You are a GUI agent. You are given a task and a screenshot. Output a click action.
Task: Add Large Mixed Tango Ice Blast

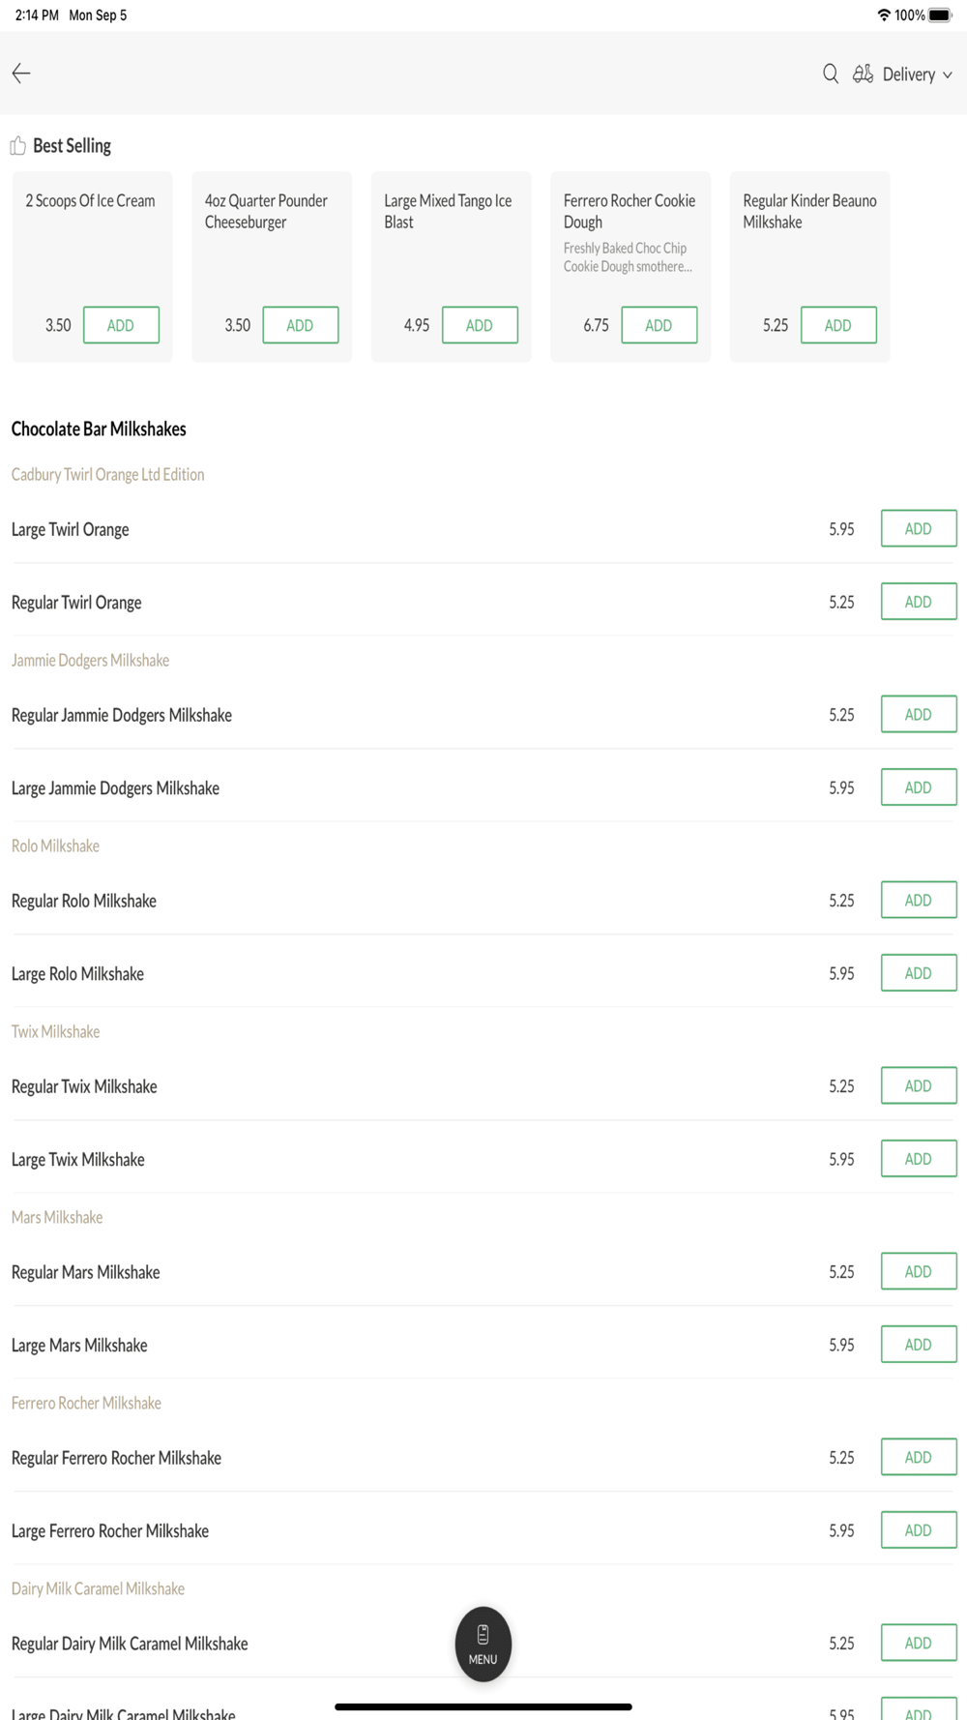(480, 325)
